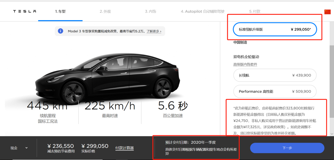Viewport: 334px width, 160px height.
Task: Select the 标准续航升级版 option
Action: pos(275,29)
